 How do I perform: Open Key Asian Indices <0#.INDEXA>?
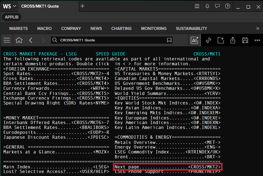pos(206,108)
